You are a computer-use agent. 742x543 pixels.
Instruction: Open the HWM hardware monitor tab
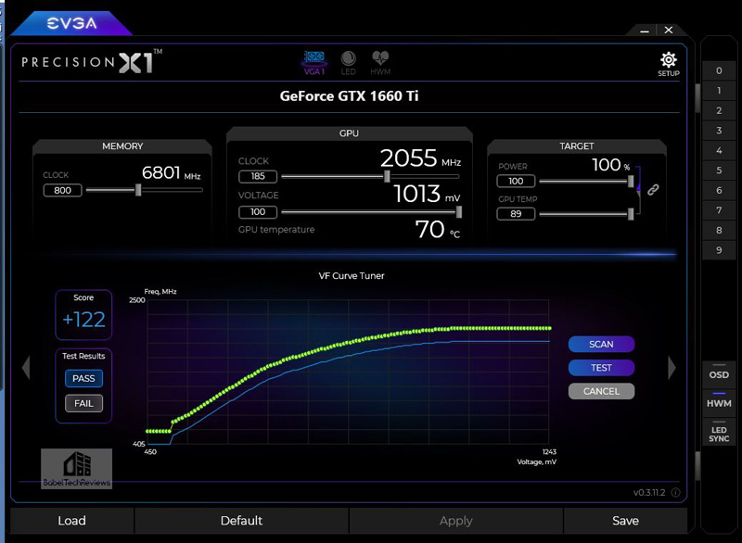tap(380, 63)
